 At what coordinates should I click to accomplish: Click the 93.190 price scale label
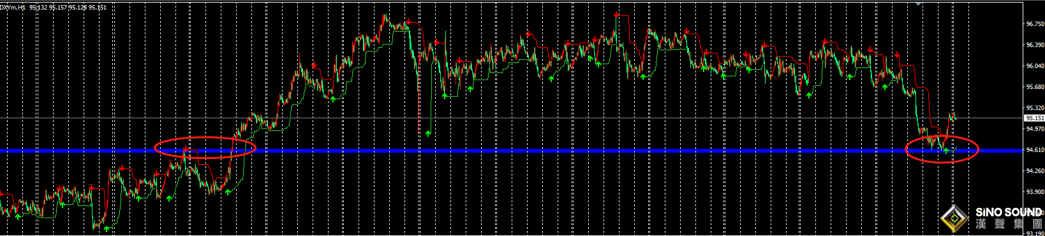tap(1035, 233)
